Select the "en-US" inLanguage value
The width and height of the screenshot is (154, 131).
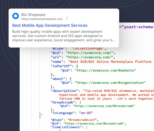86,113
